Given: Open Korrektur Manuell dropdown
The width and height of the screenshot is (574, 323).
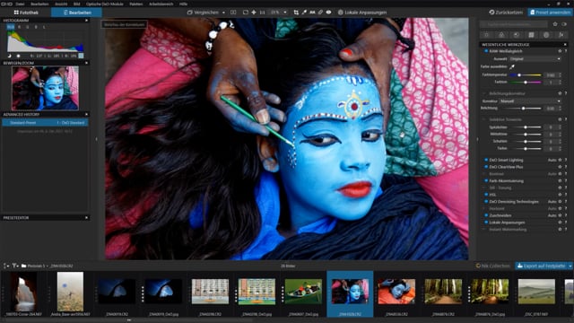Looking at the screenshot, I should click(531, 101).
